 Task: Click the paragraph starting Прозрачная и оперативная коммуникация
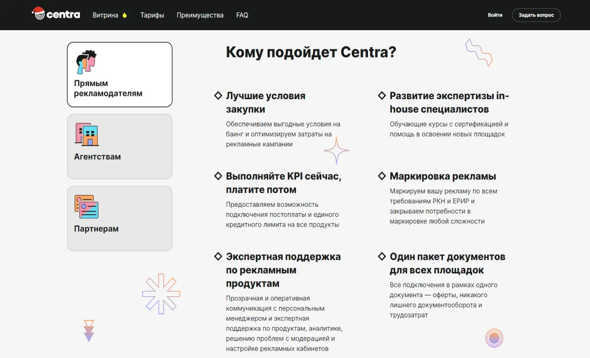pyautogui.click(x=284, y=323)
